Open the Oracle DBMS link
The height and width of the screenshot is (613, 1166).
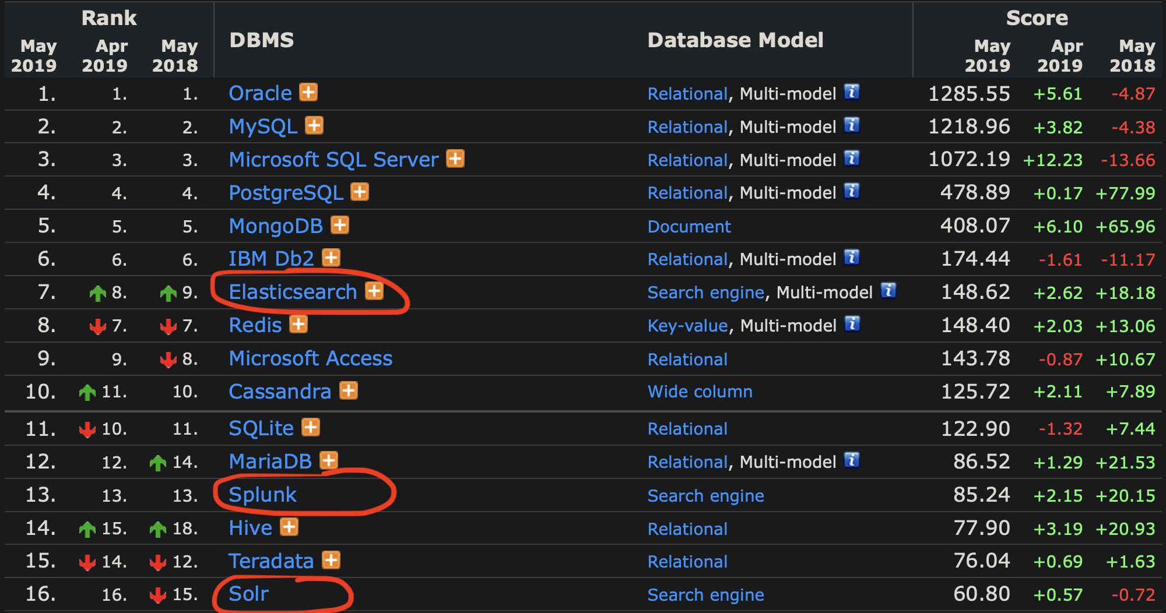point(259,92)
